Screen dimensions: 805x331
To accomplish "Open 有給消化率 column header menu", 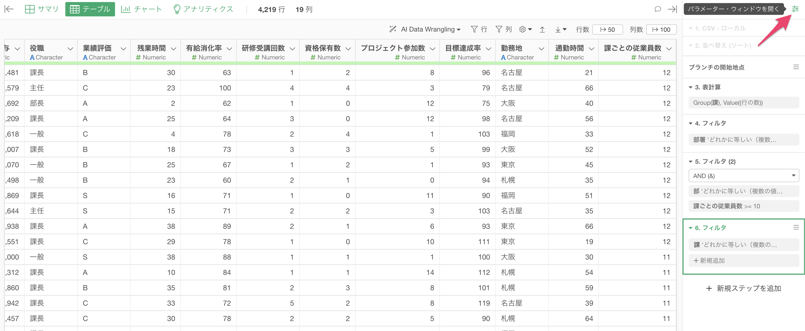I will [229, 49].
